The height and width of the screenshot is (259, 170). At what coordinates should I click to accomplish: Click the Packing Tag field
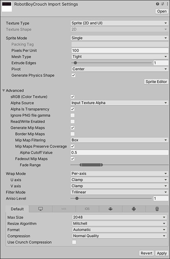120,44
